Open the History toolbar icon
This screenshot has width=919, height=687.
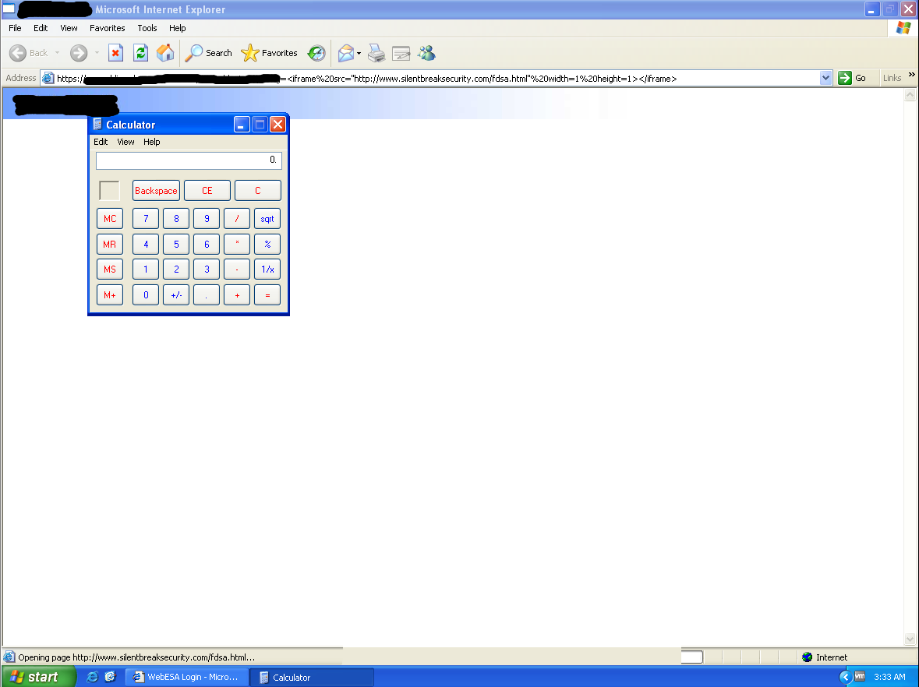tap(316, 53)
